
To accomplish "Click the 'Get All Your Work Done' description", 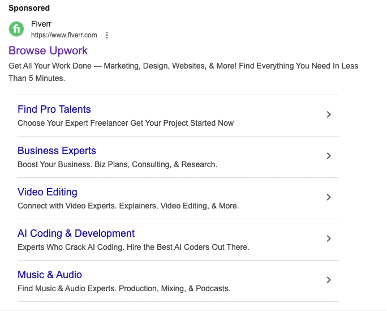I will pos(183,72).
